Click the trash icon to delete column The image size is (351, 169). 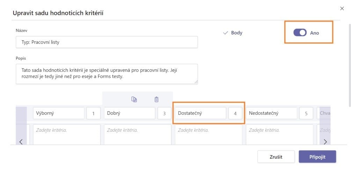coord(156,99)
